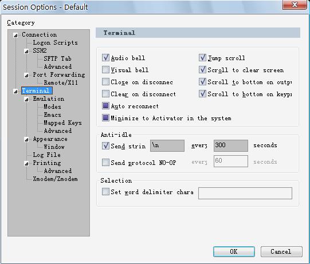Screen dimensions: 310x264
Task: Click the word delimiter characters field
Action: (245, 193)
